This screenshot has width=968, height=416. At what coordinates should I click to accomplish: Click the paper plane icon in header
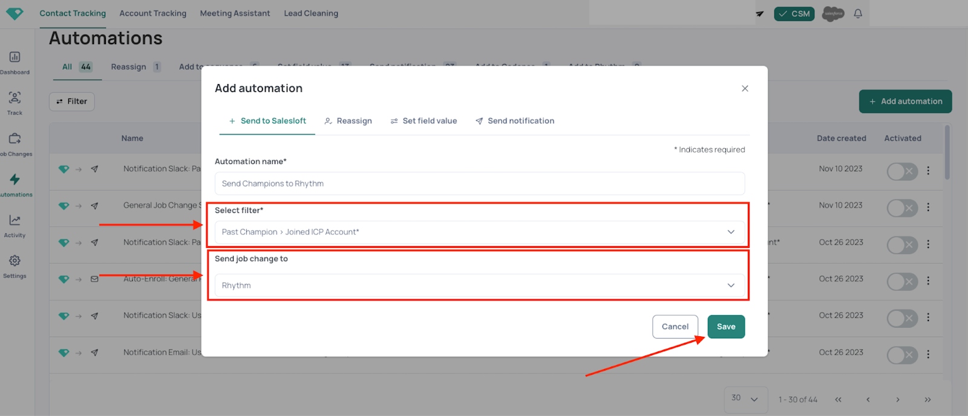[760, 13]
